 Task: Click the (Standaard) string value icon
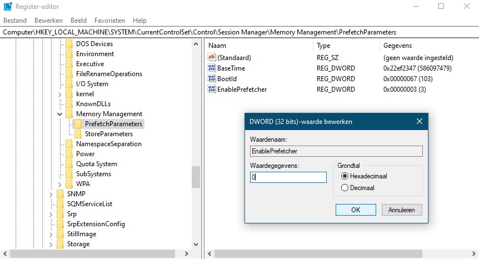[x=211, y=57]
